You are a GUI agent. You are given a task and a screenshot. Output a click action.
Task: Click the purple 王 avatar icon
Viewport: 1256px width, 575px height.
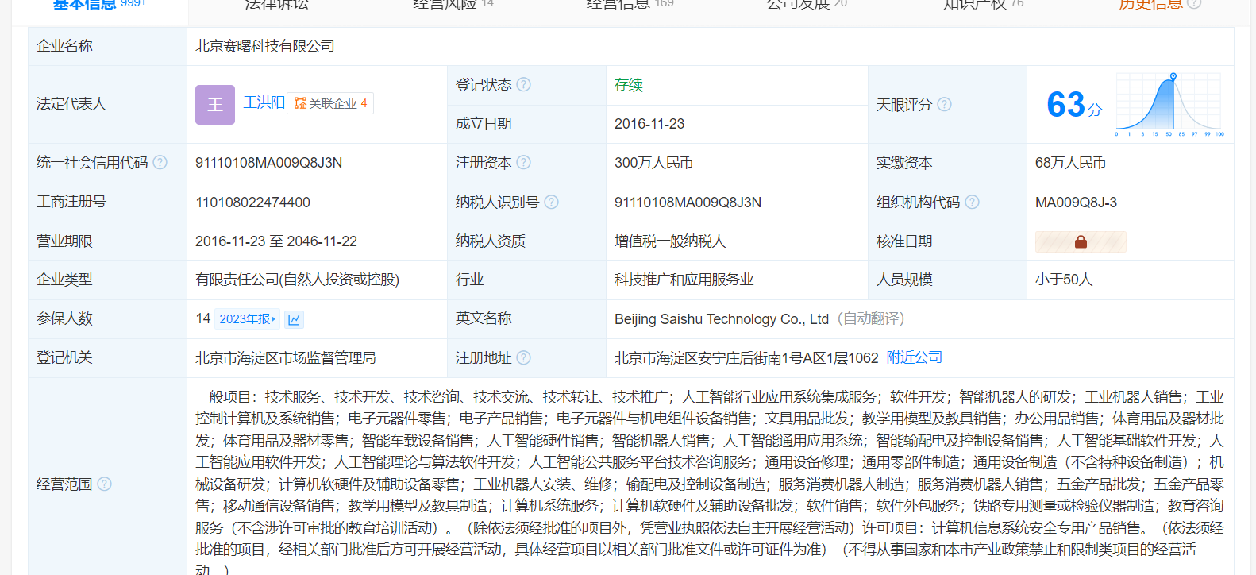click(215, 105)
